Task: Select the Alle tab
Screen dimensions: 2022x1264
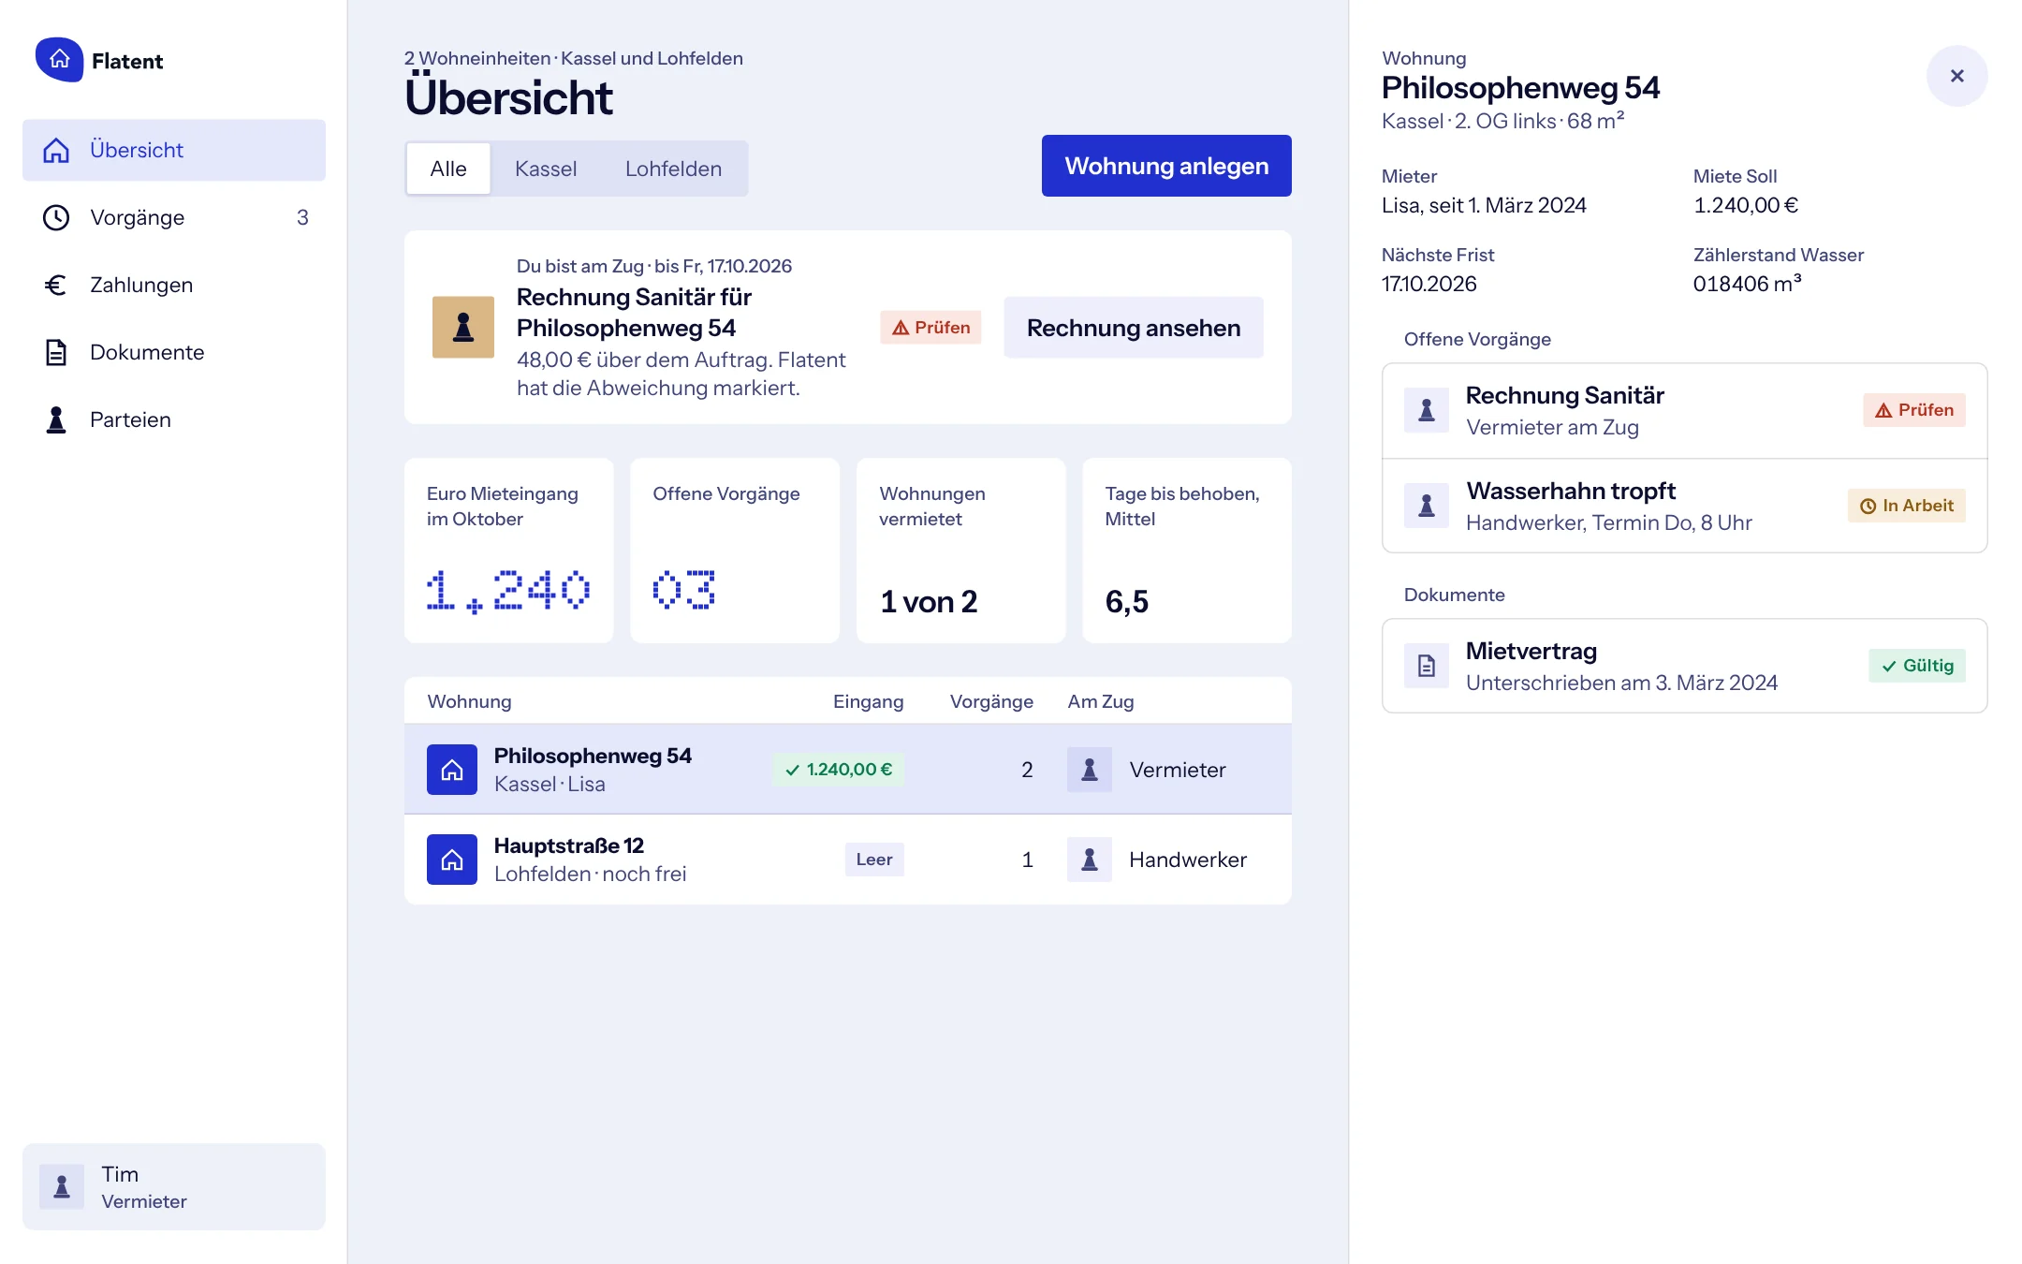Action: click(448, 169)
